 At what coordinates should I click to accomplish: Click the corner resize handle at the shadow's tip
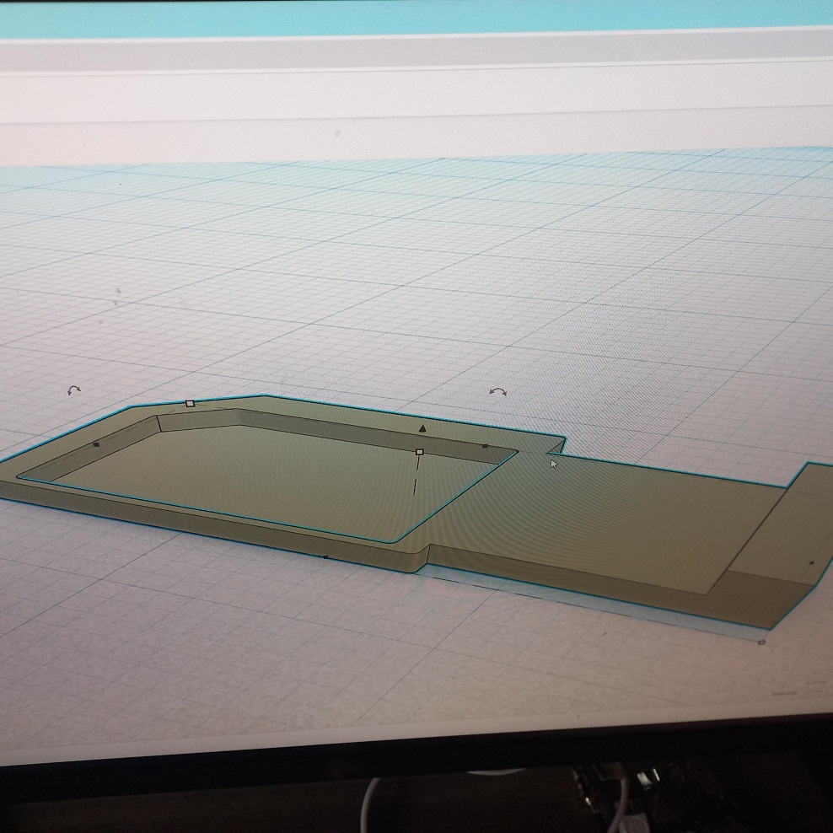(762, 642)
